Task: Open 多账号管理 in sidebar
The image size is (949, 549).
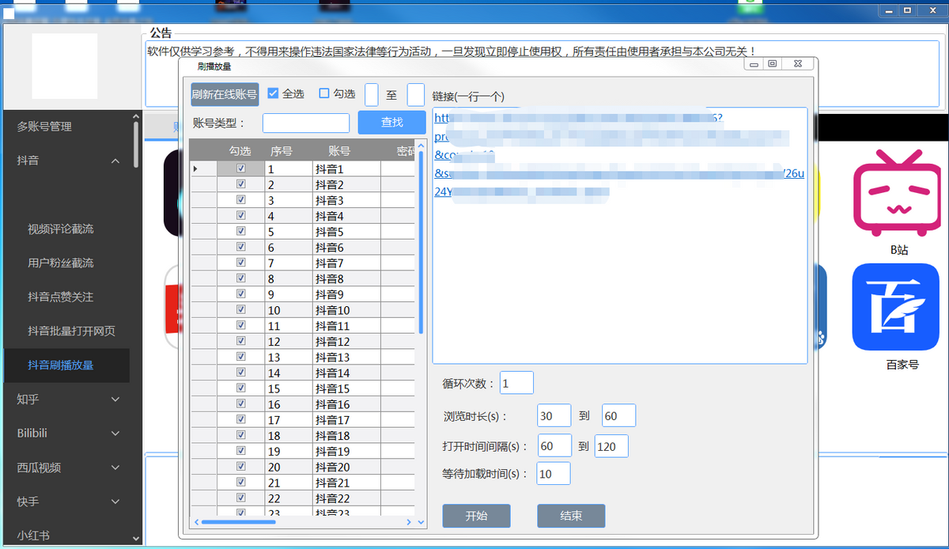Action: point(44,127)
